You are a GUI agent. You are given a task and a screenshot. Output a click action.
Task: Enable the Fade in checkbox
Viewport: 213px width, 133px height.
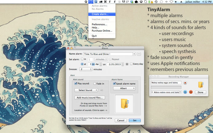tap(95, 83)
